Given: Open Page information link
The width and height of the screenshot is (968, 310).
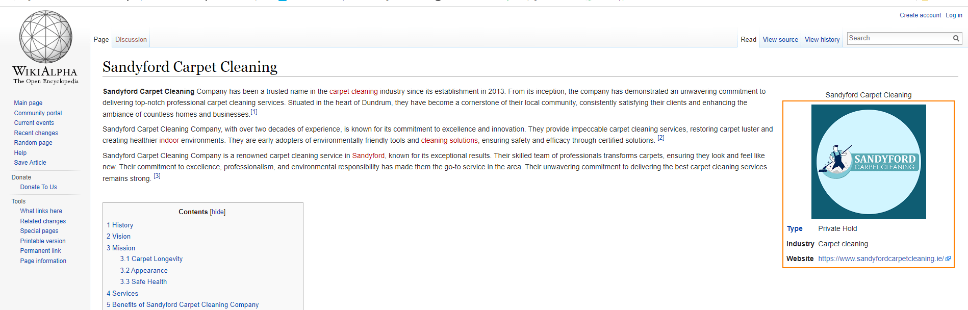Looking at the screenshot, I should [43, 261].
